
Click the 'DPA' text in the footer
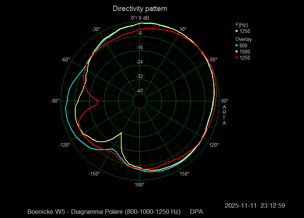196,211
